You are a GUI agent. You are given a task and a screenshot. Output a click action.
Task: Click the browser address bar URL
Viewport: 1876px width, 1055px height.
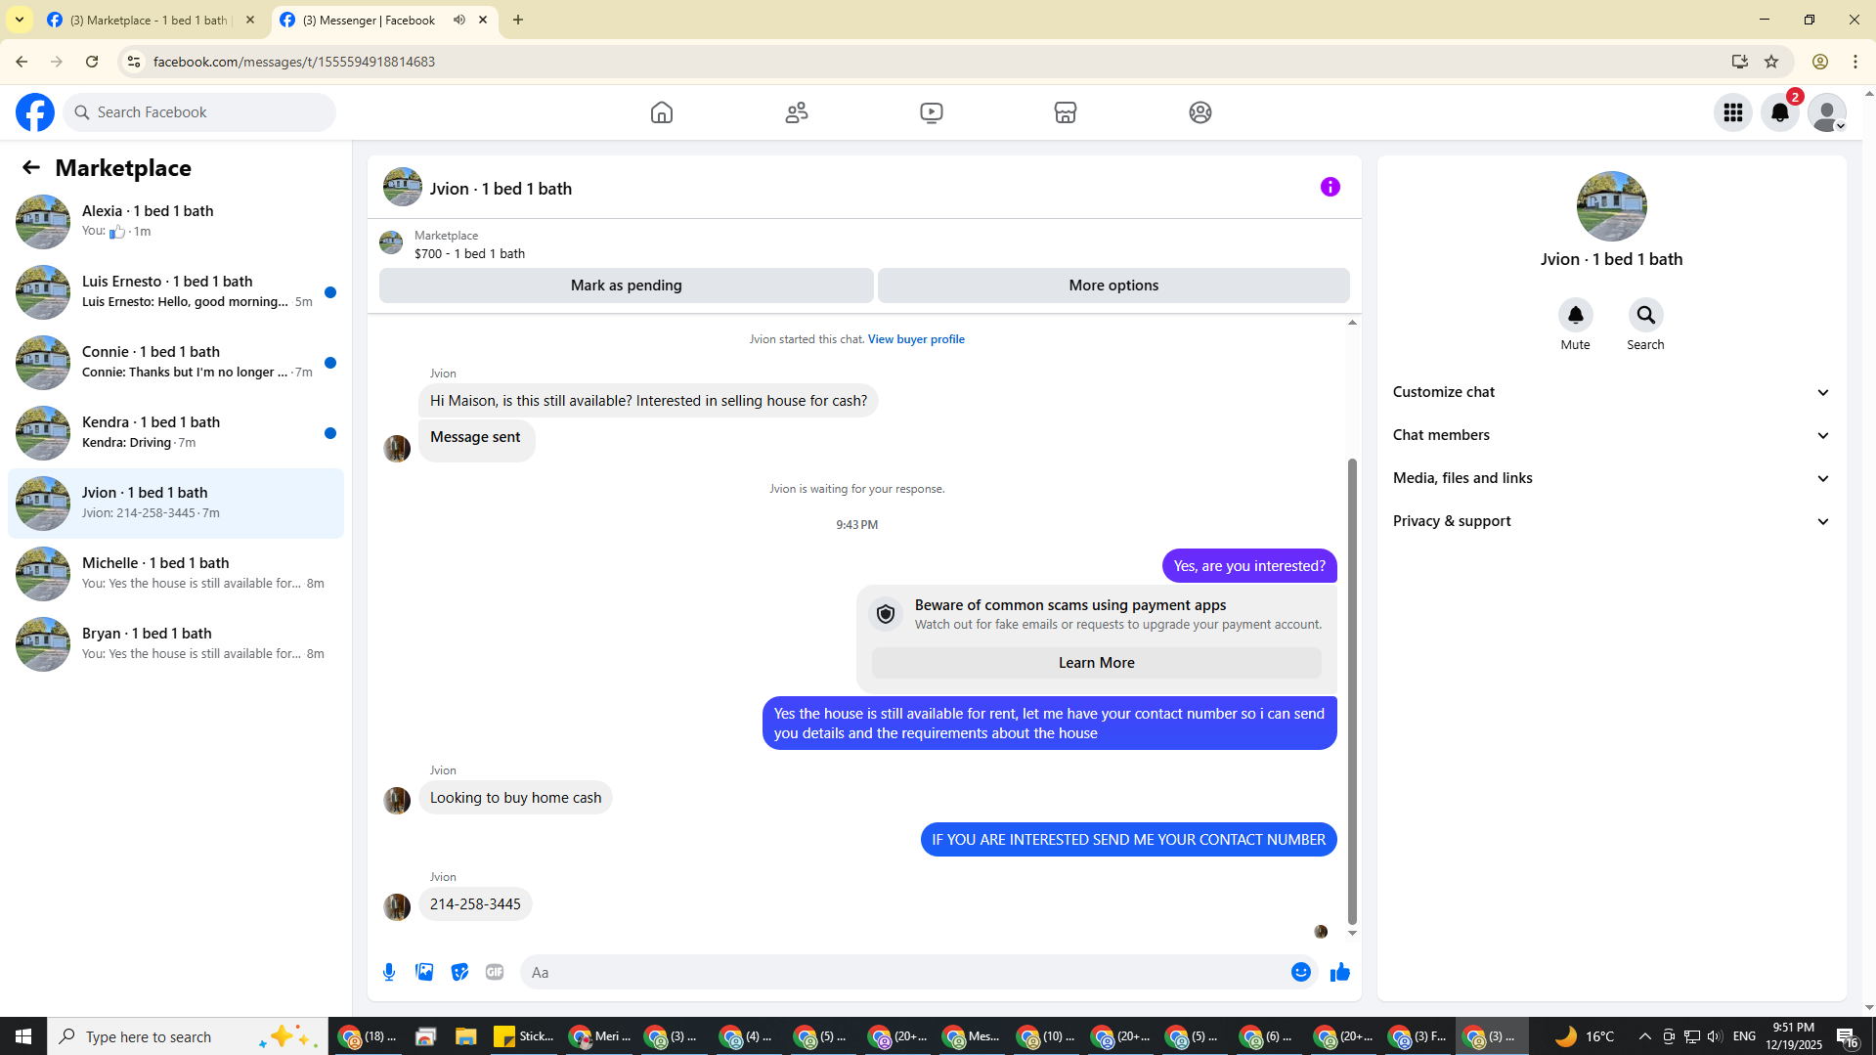pos(294,62)
